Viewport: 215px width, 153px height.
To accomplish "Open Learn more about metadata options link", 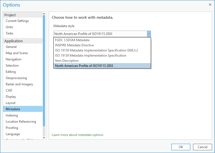I will (78, 135).
